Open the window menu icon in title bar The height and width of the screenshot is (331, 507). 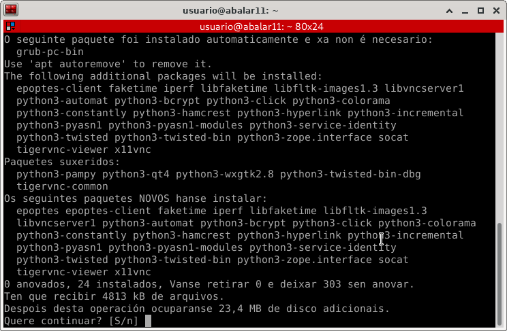pos(12,11)
